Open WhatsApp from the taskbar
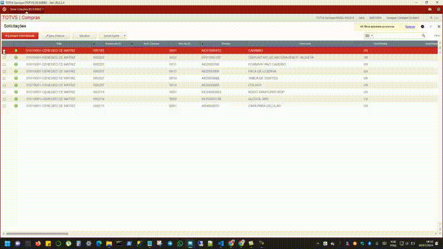 (x=179, y=243)
